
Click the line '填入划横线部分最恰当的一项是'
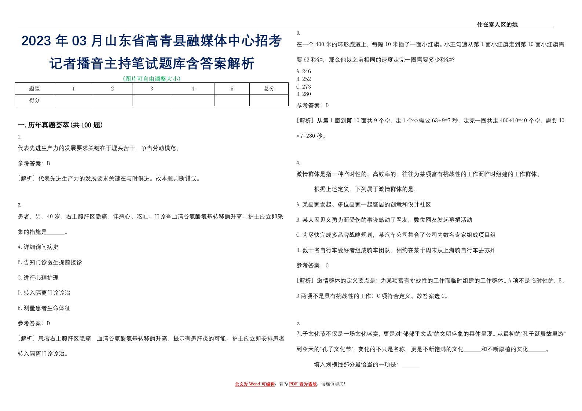(367, 365)
